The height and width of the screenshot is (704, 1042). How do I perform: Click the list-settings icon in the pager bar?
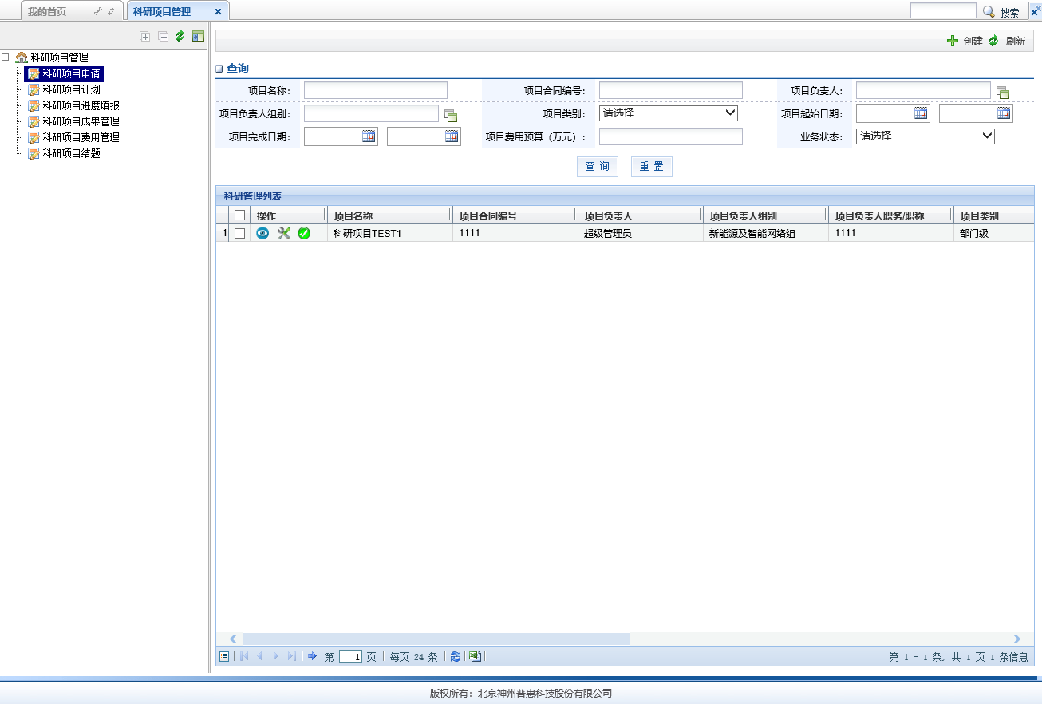pyautogui.click(x=224, y=656)
